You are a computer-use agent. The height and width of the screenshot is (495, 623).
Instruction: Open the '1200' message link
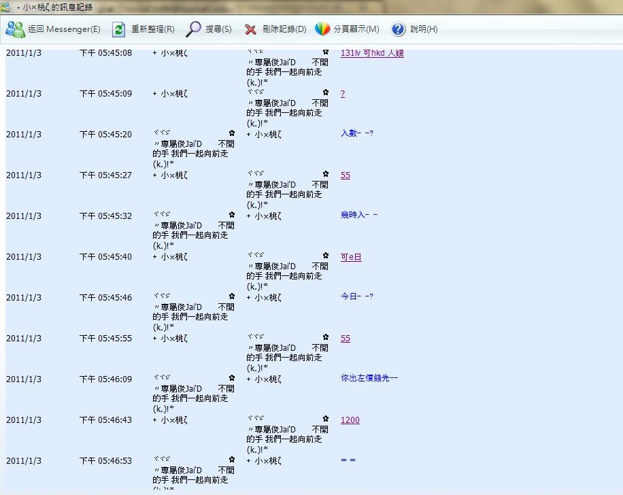tap(350, 420)
